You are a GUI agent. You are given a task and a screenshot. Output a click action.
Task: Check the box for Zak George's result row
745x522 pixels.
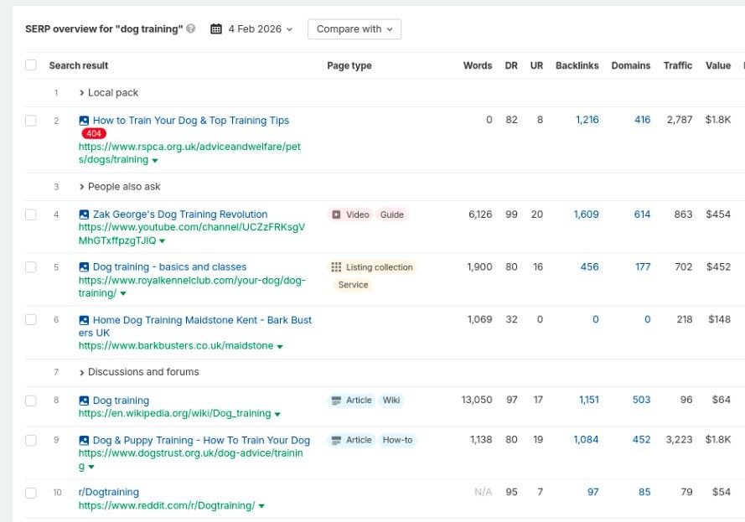31,214
